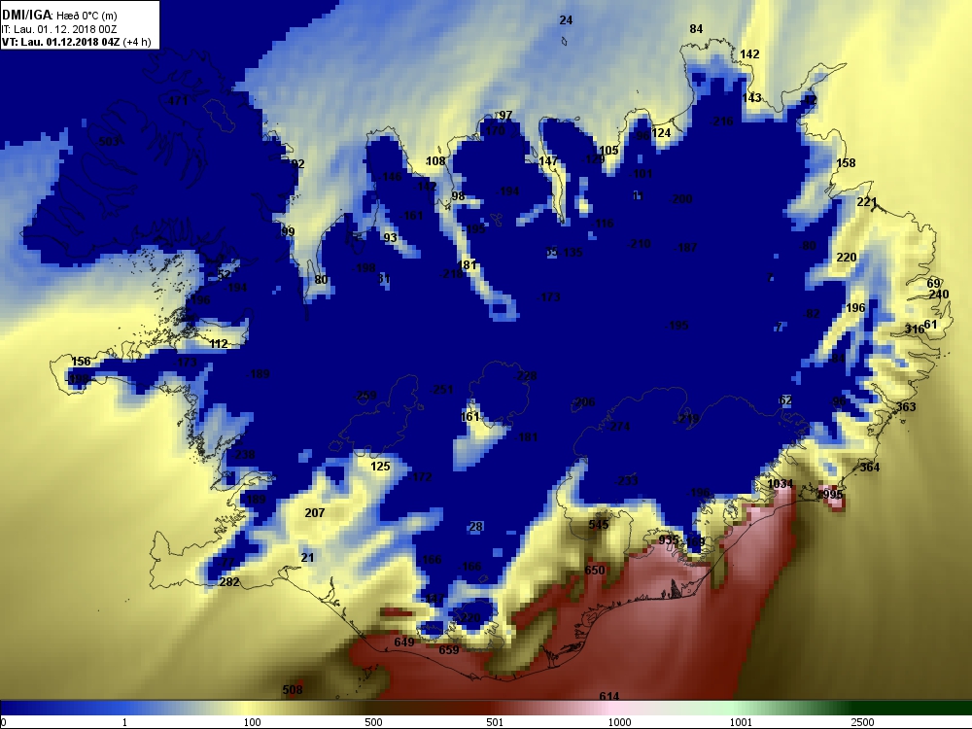Click the map value '659'

[449, 650]
